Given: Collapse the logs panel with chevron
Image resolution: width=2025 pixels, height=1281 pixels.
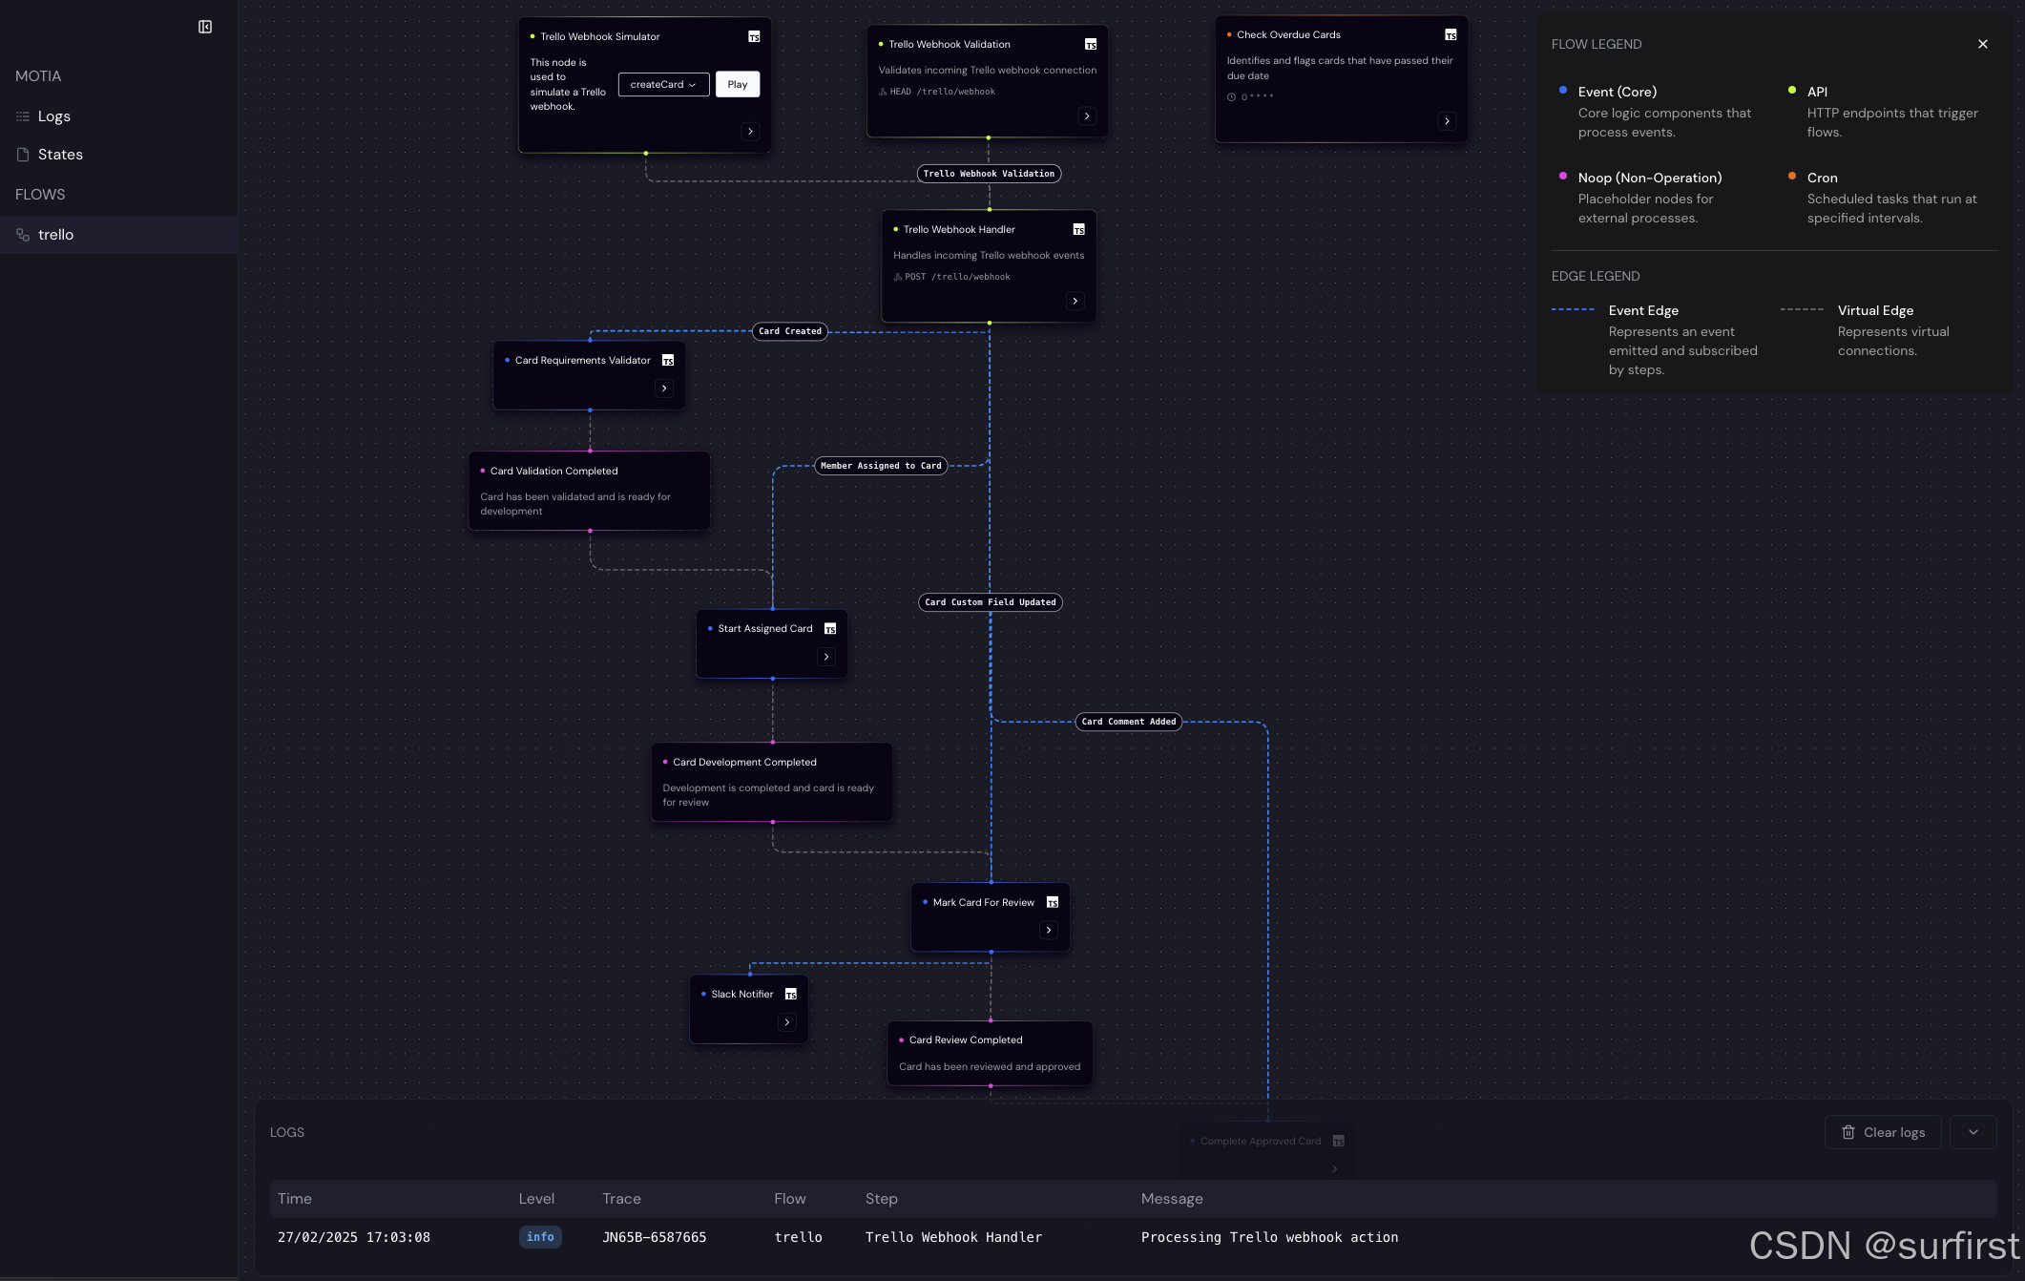Looking at the screenshot, I should 1973,1132.
